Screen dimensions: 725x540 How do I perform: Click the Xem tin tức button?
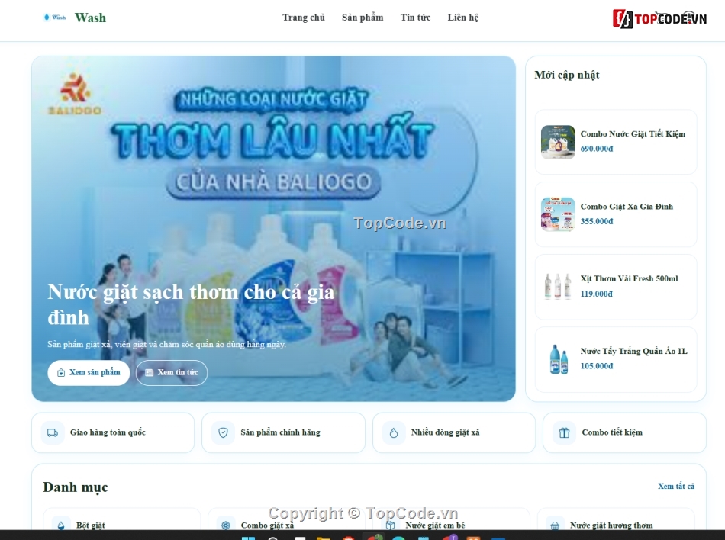point(172,372)
